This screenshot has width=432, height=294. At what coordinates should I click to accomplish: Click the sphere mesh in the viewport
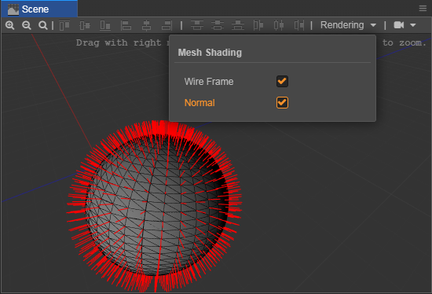tap(156, 205)
